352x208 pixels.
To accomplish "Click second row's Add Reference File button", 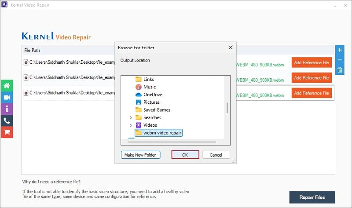I will [x=312, y=78].
